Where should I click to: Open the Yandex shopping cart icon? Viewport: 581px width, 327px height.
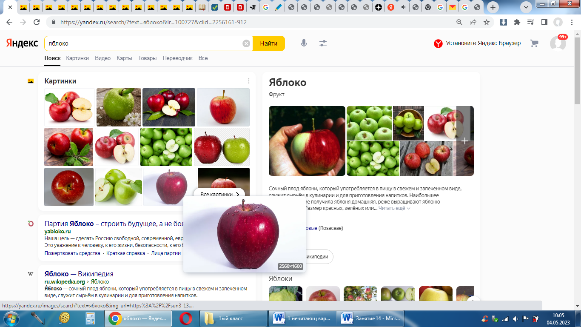(534, 43)
